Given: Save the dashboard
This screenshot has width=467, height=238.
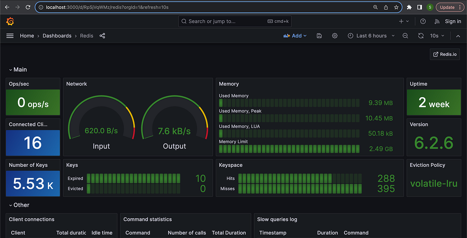Looking at the screenshot, I should tap(319, 35).
